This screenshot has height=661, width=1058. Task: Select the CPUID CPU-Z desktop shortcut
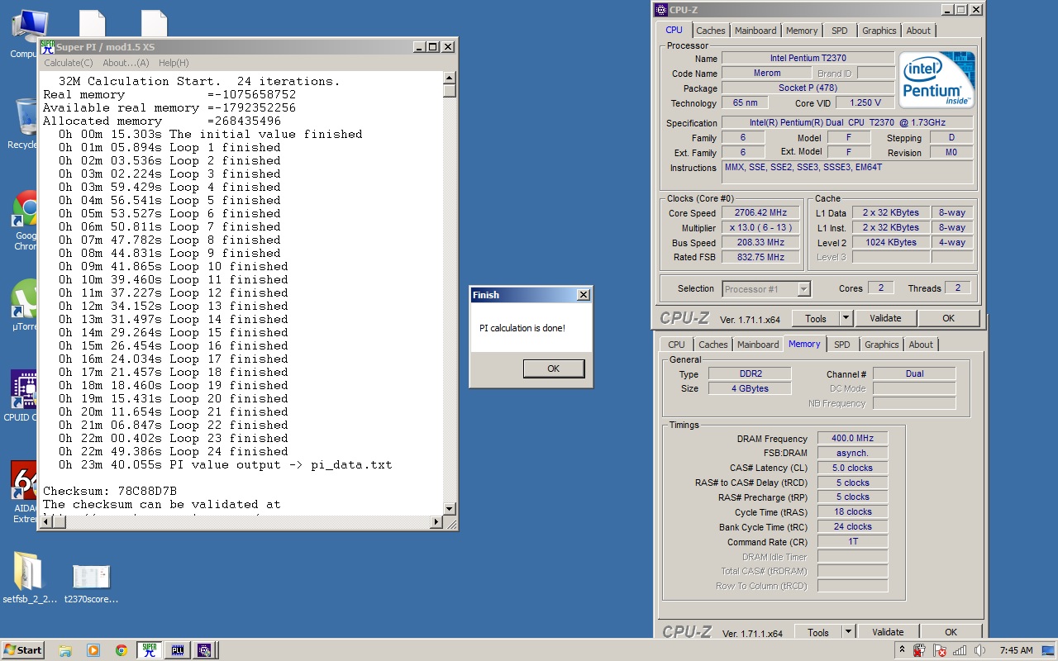coord(25,397)
